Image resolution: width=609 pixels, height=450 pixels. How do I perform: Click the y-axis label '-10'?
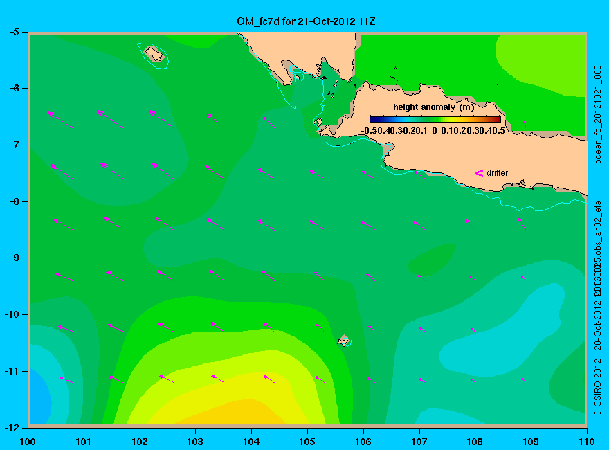coord(12,314)
